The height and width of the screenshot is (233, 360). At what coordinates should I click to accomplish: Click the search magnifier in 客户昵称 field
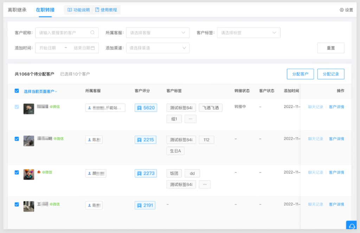92,33
